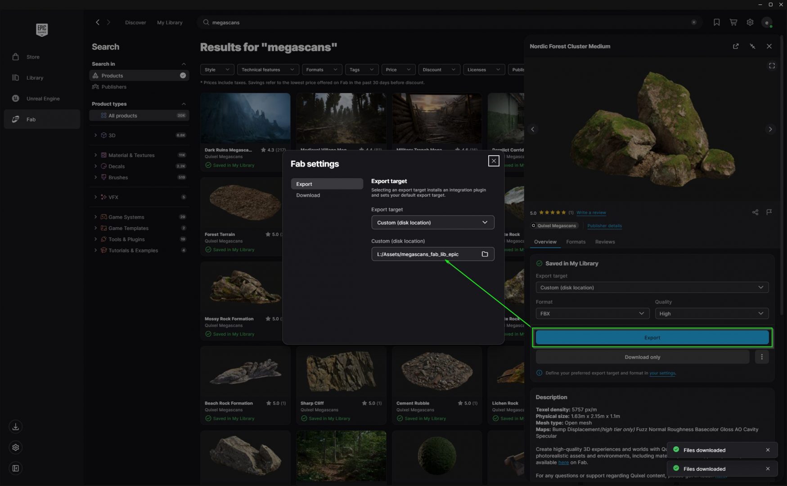Open the FBX Format dropdown
The height and width of the screenshot is (486, 787).
click(x=592, y=314)
